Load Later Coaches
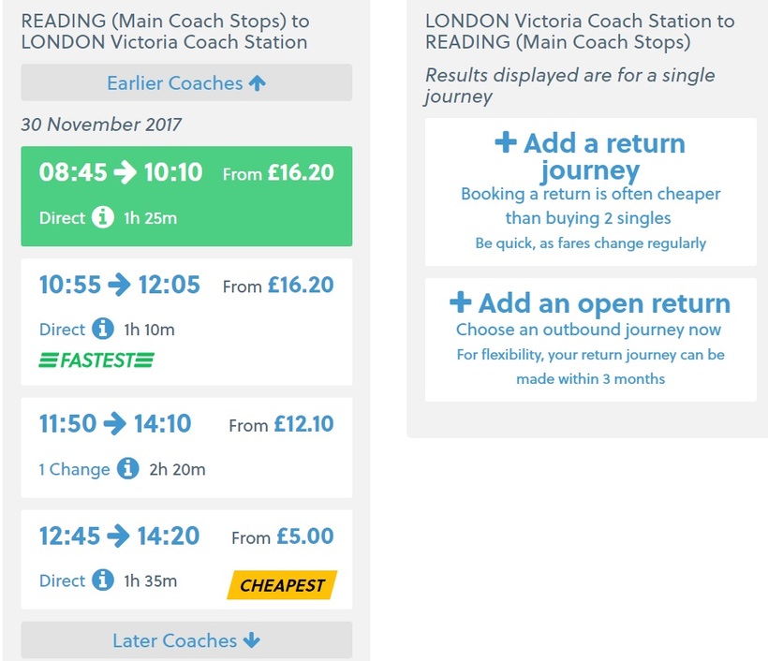The image size is (768, 661). pos(186,640)
